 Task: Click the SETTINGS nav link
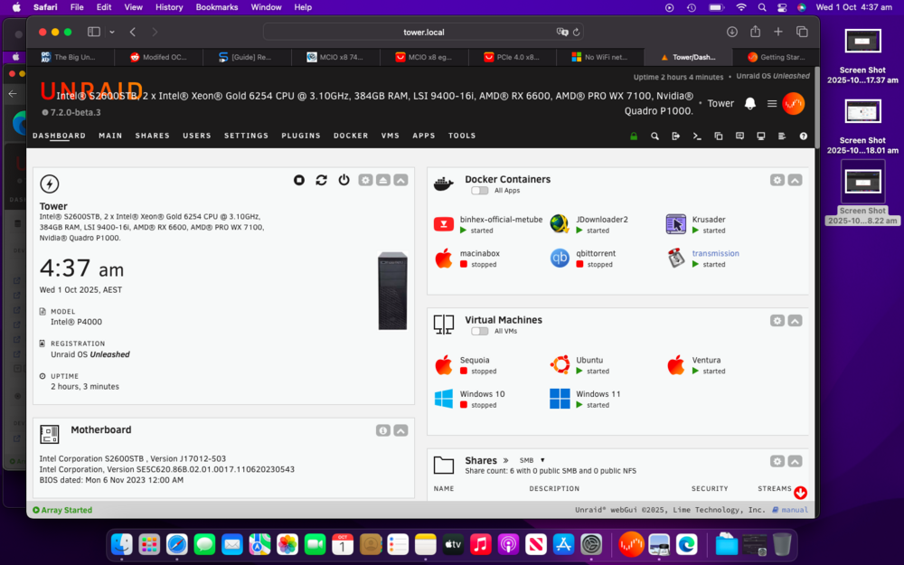pos(246,136)
